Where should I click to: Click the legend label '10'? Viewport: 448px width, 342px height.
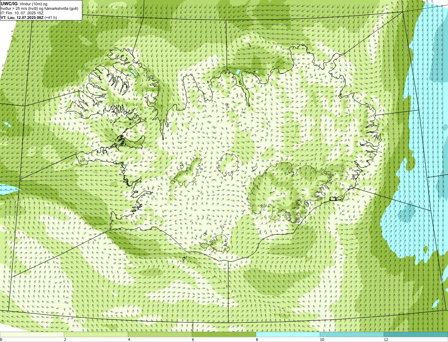pyautogui.click(x=322, y=340)
